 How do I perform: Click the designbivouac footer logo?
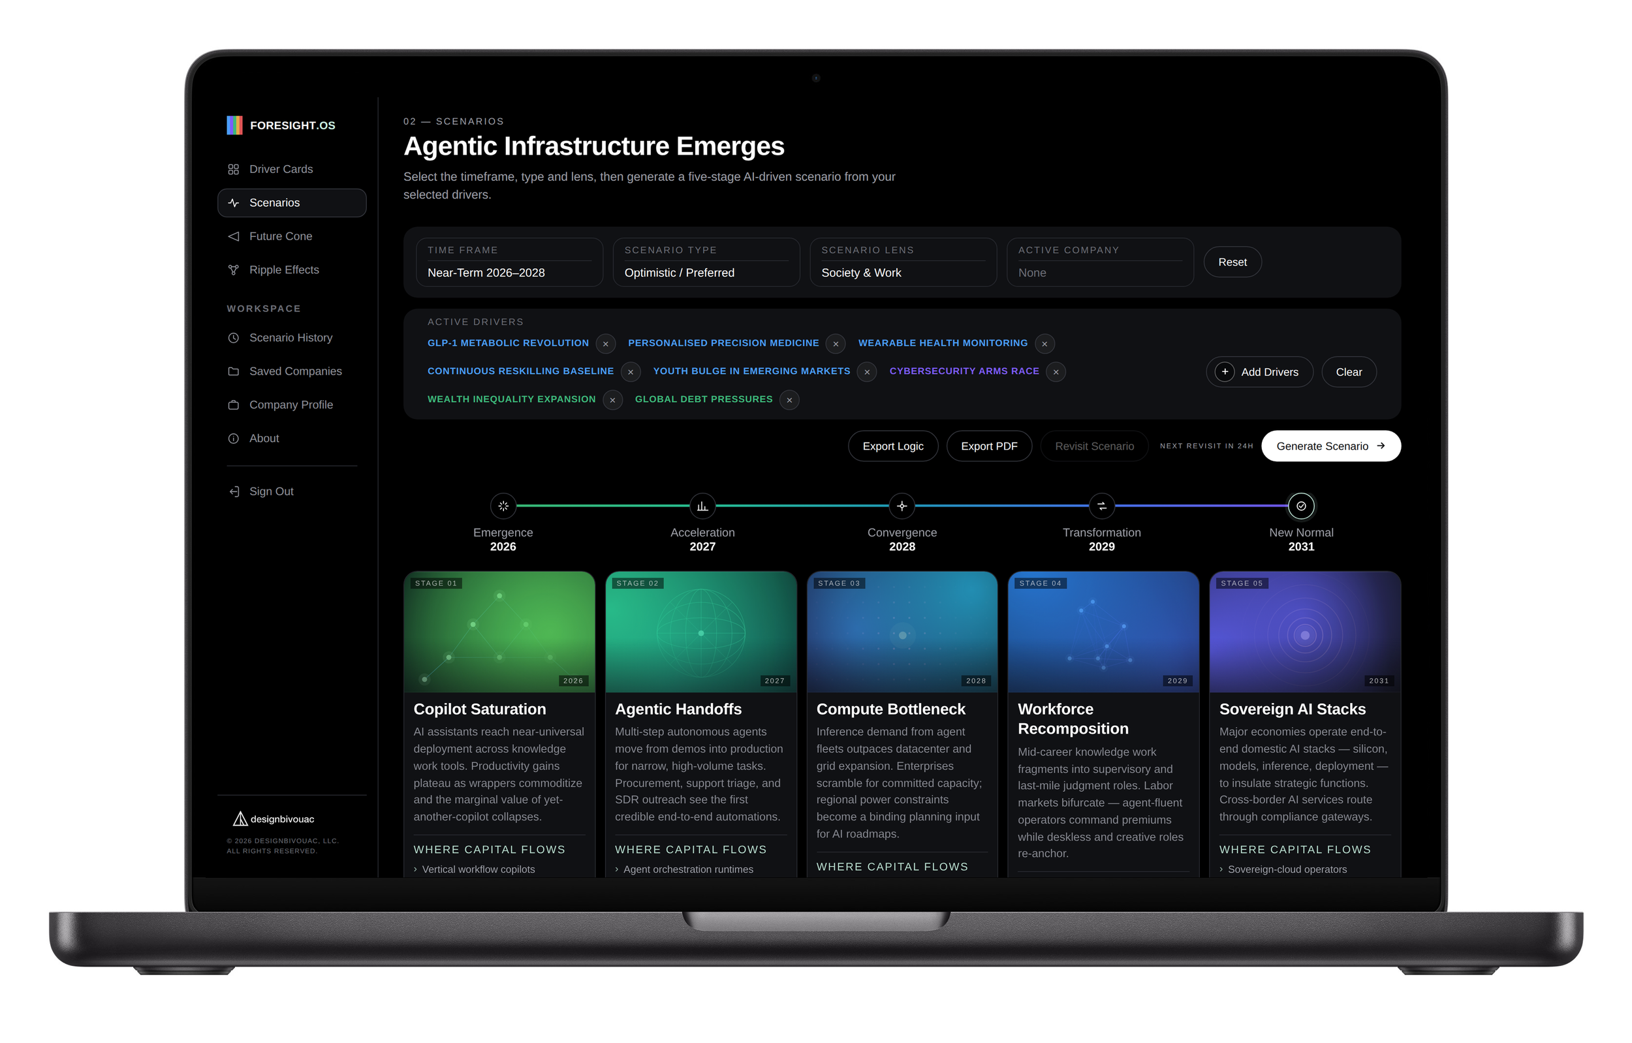[x=274, y=818]
